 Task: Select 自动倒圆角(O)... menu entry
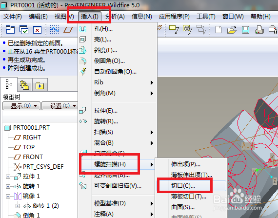click(x=118, y=72)
